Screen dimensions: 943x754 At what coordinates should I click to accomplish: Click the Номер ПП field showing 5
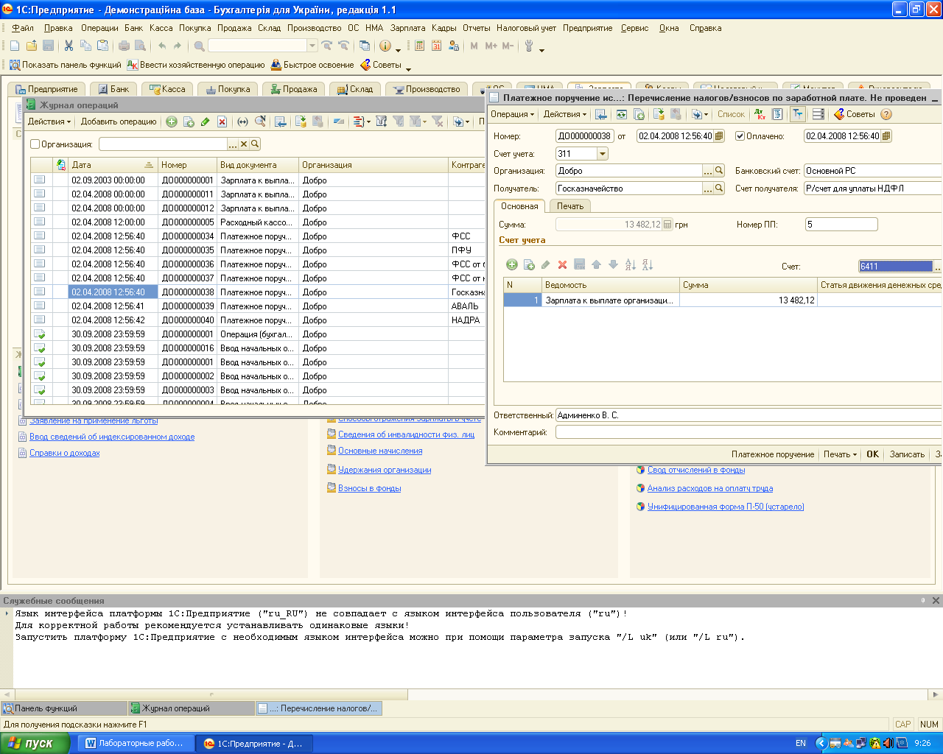tap(841, 225)
